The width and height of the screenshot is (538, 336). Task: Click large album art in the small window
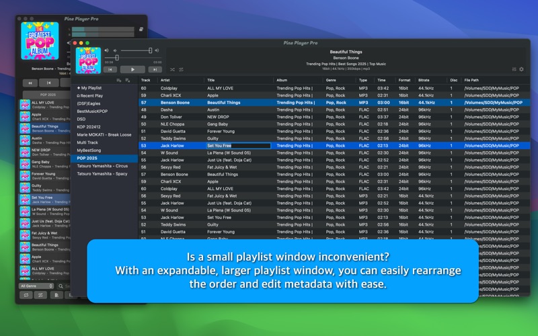[40, 41]
